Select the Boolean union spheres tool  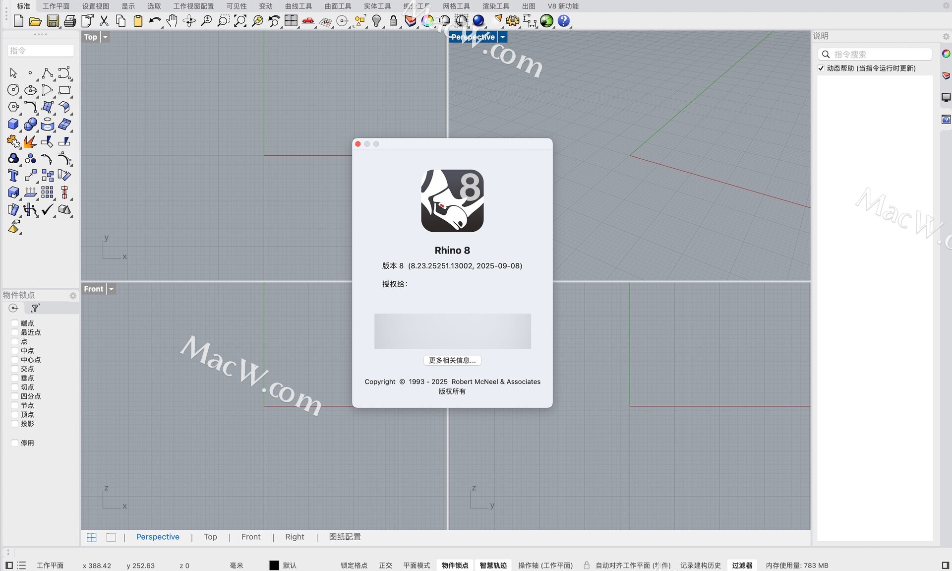tap(31, 124)
